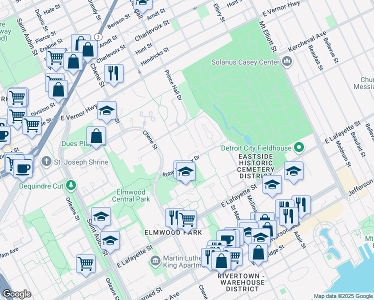Click the Dubois St street label

coord(41,20)
